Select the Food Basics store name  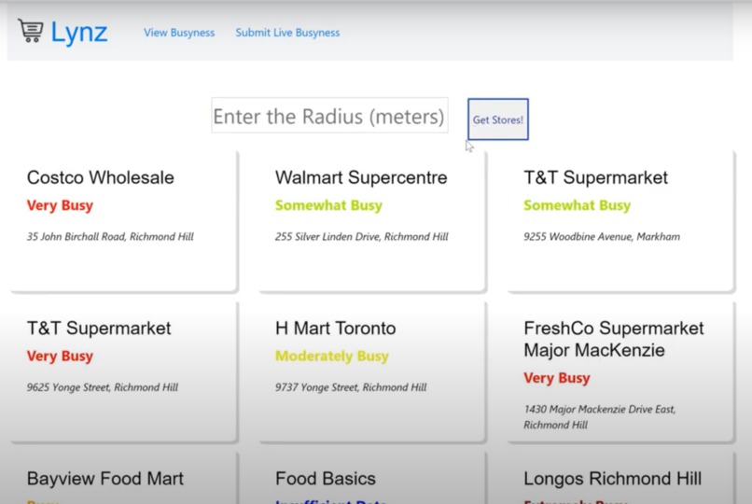tap(326, 479)
